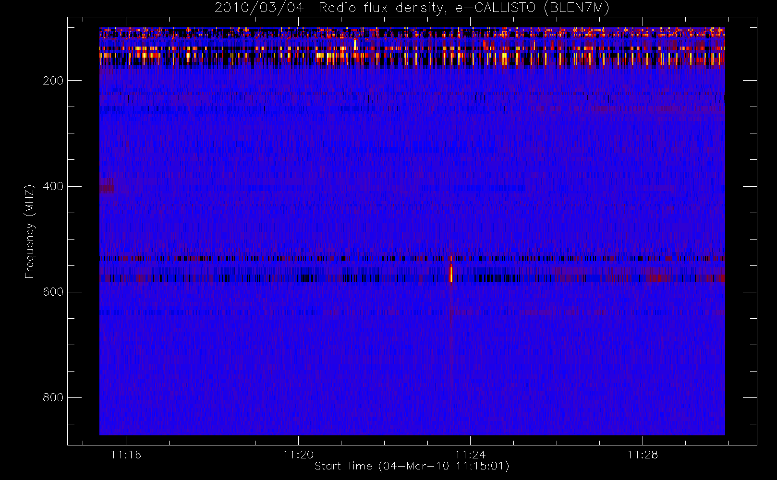Image resolution: width=777 pixels, height=480 pixels.
Task: Click the small yellow spike near 11:21 at top
Action: pyautogui.click(x=355, y=44)
